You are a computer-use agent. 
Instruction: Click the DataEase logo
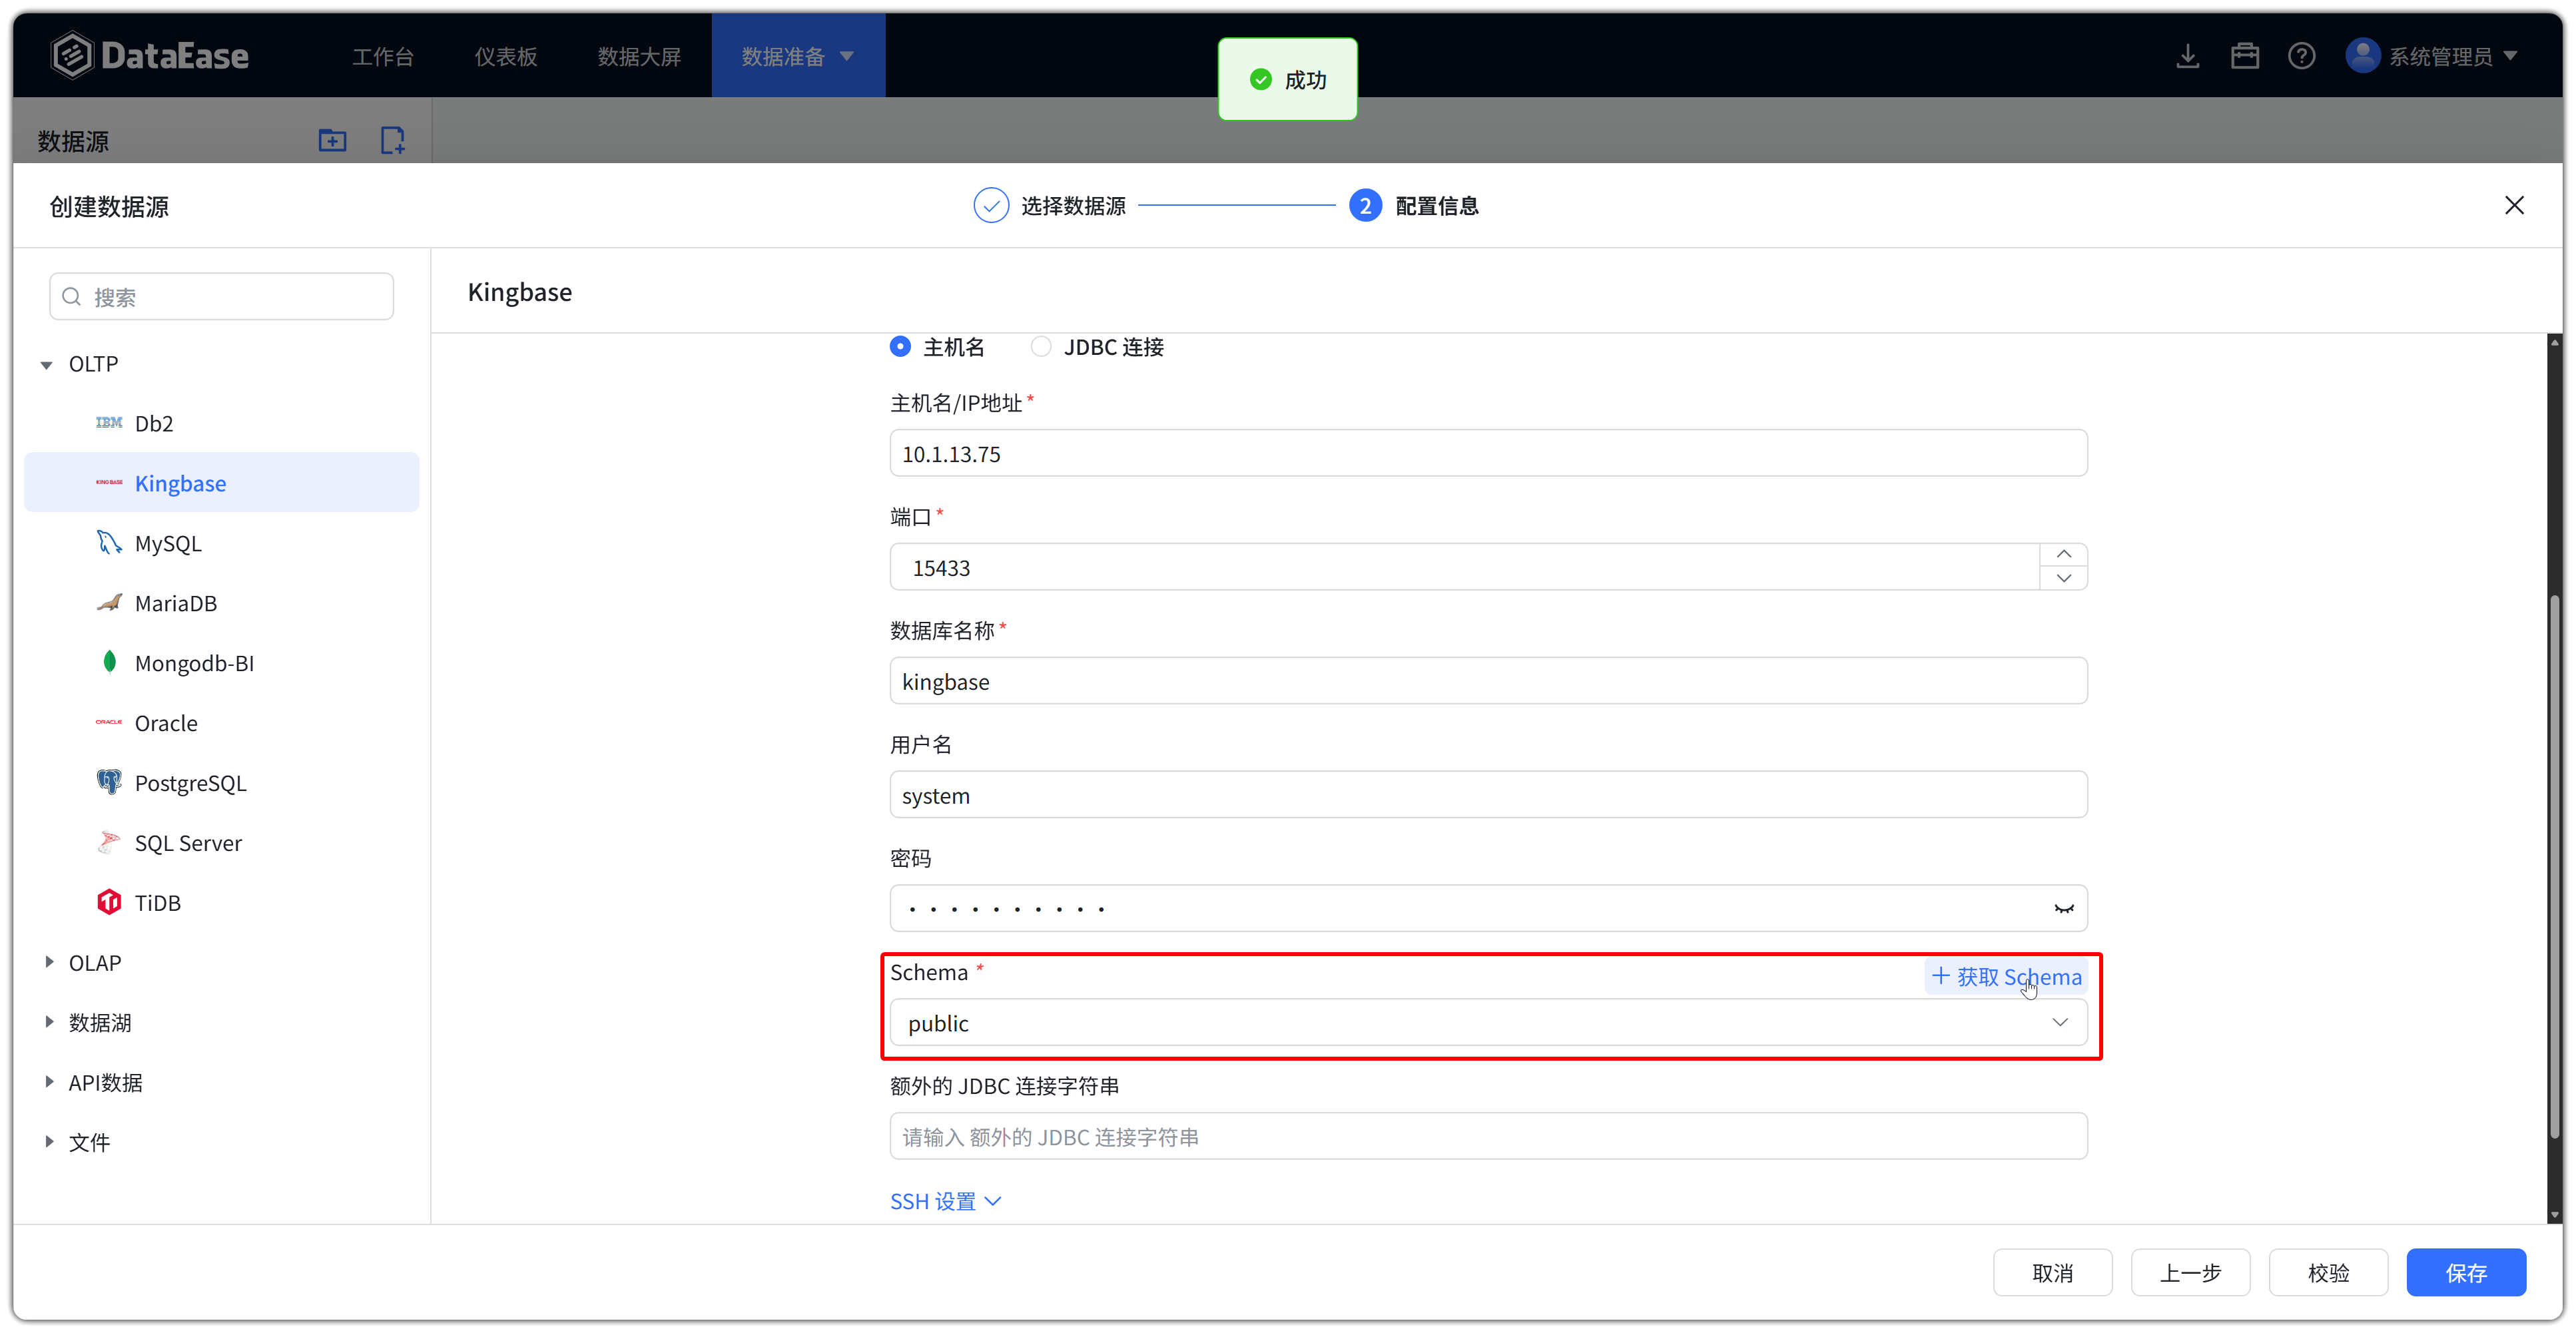coord(150,55)
